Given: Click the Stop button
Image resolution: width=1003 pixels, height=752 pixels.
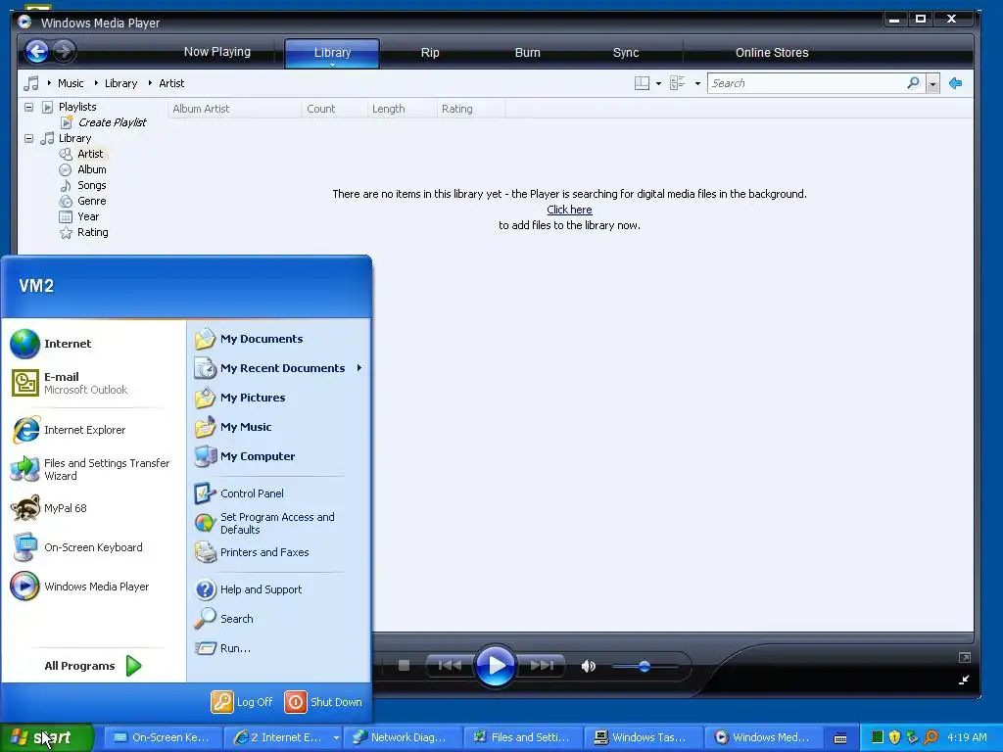Looking at the screenshot, I should point(404,666).
